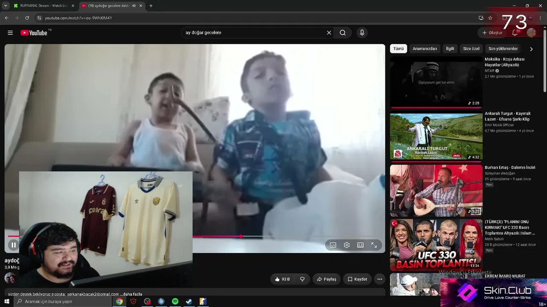Toggle video subtitles in the player
The image size is (547, 307).
pyautogui.click(x=333, y=245)
